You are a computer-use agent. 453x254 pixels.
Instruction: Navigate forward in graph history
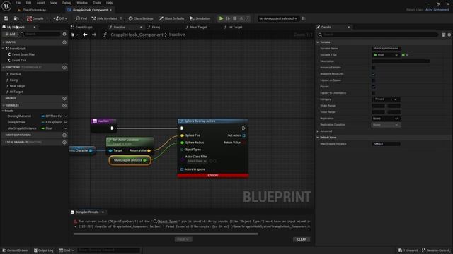94,35
